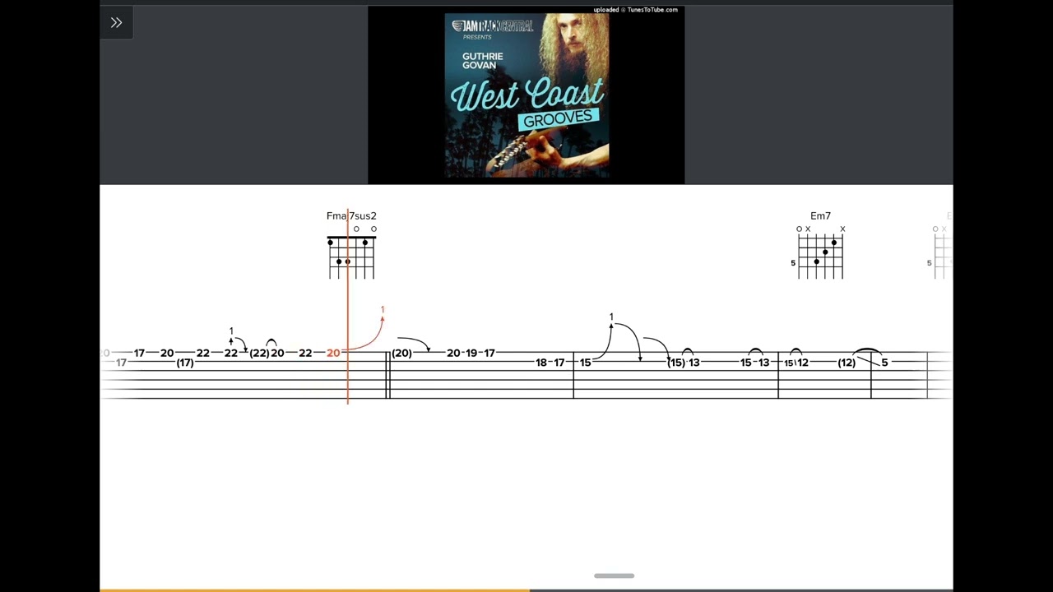Click the uploaded TunesToTube.com watermark text
1053x592 pixels.
(635, 10)
